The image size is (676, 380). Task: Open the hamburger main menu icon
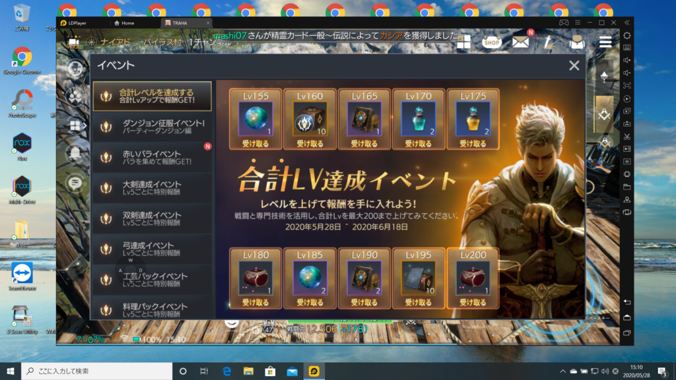[605, 42]
